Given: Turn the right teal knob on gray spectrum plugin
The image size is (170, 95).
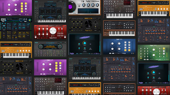Looking at the screenshot, I should click(x=60, y=47).
